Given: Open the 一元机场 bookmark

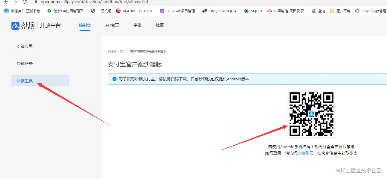Looking at the screenshot, I should click(x=101, y=11).
